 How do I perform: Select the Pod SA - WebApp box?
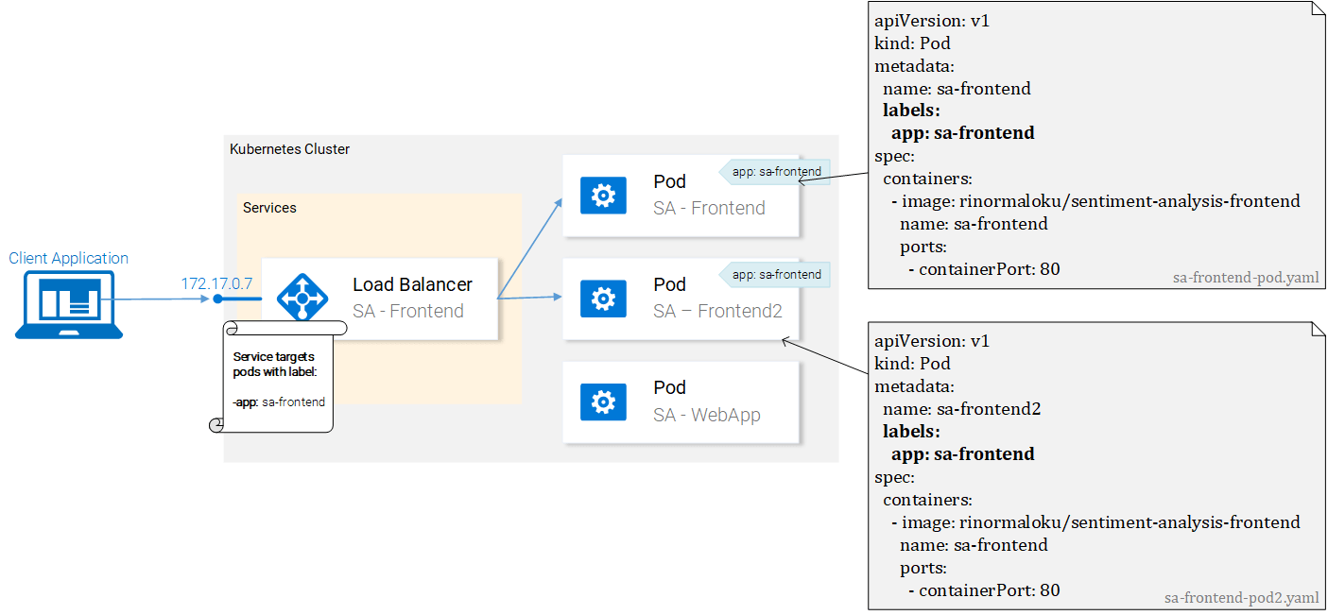(681, 402)
